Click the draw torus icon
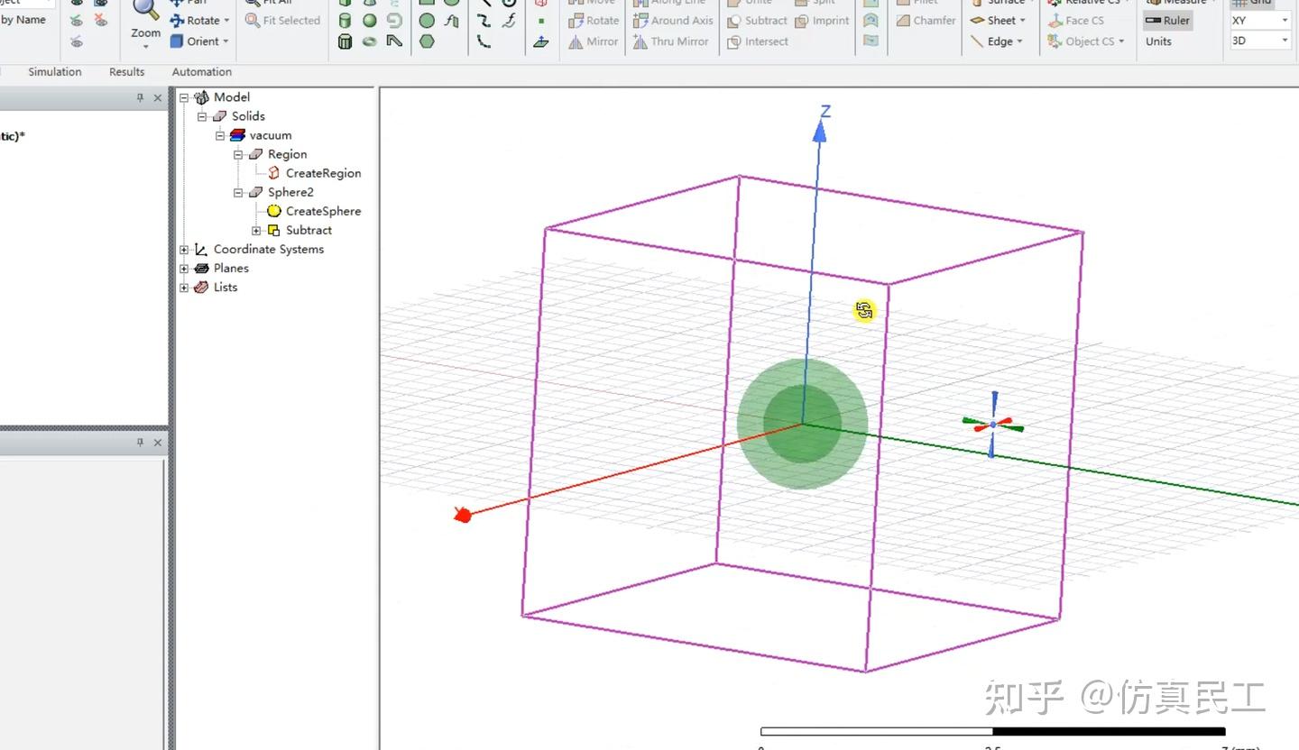Image resolution: width=1299 pixels, height=750 pixels. [370, 41]
